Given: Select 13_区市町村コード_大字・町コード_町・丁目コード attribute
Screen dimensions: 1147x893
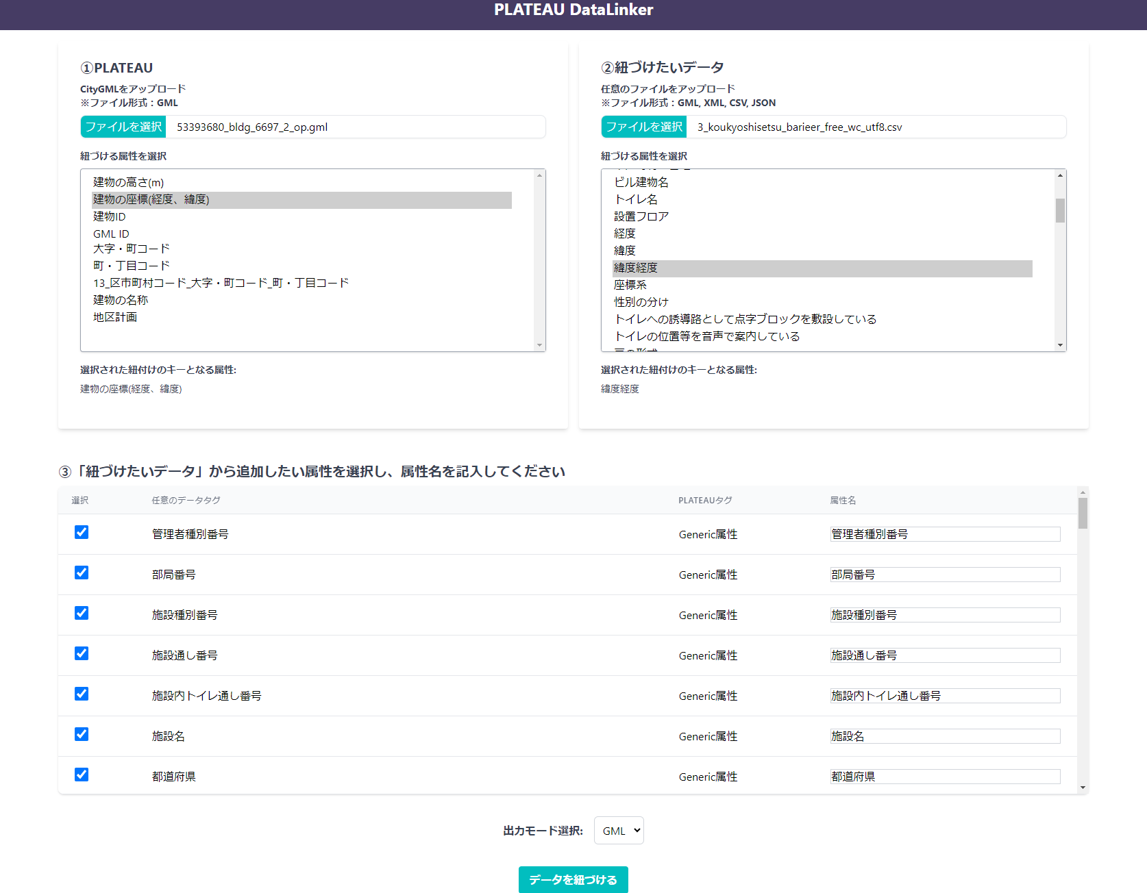Looking at the screenshot, I should point(301,283).
